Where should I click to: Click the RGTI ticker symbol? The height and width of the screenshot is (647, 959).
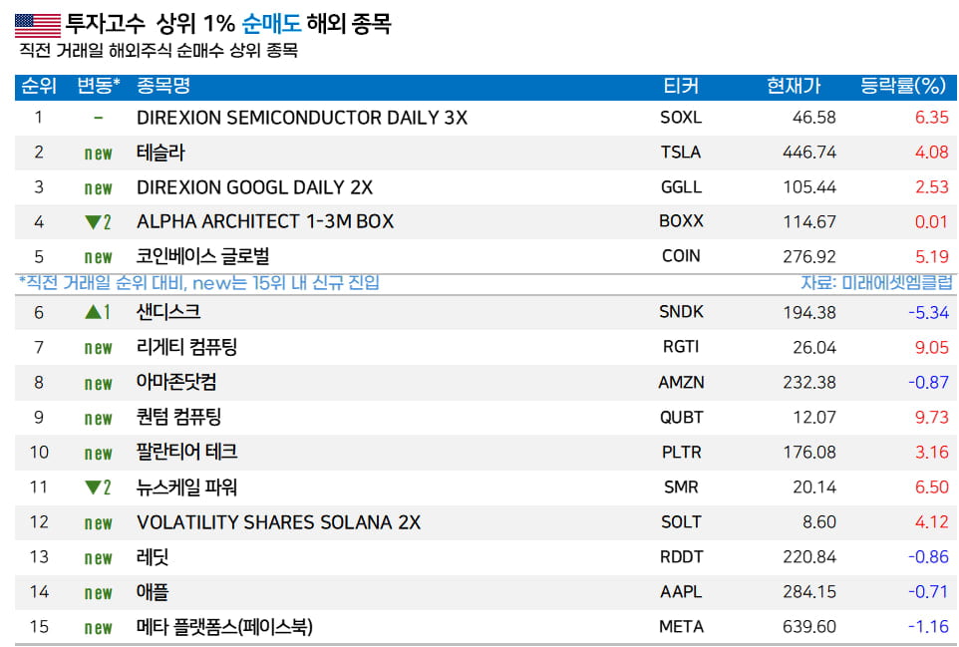coord(681,347)
